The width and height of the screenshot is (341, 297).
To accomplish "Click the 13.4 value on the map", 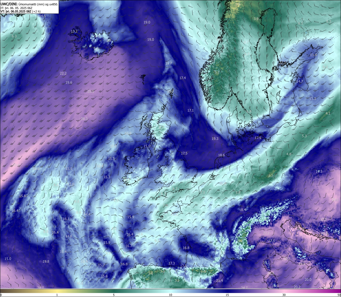I will [x=313, y=55].
